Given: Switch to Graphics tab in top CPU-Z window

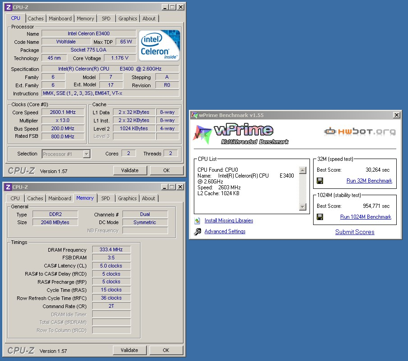Looking at the screenshot, I should click(127, 19).
